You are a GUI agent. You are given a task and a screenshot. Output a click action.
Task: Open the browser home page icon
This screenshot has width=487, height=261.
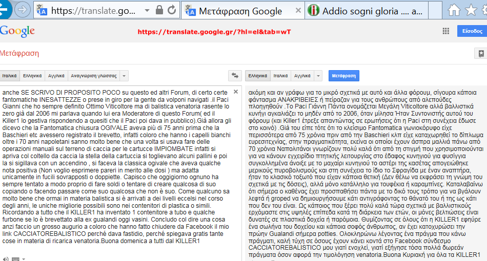[x=454, y=10]
